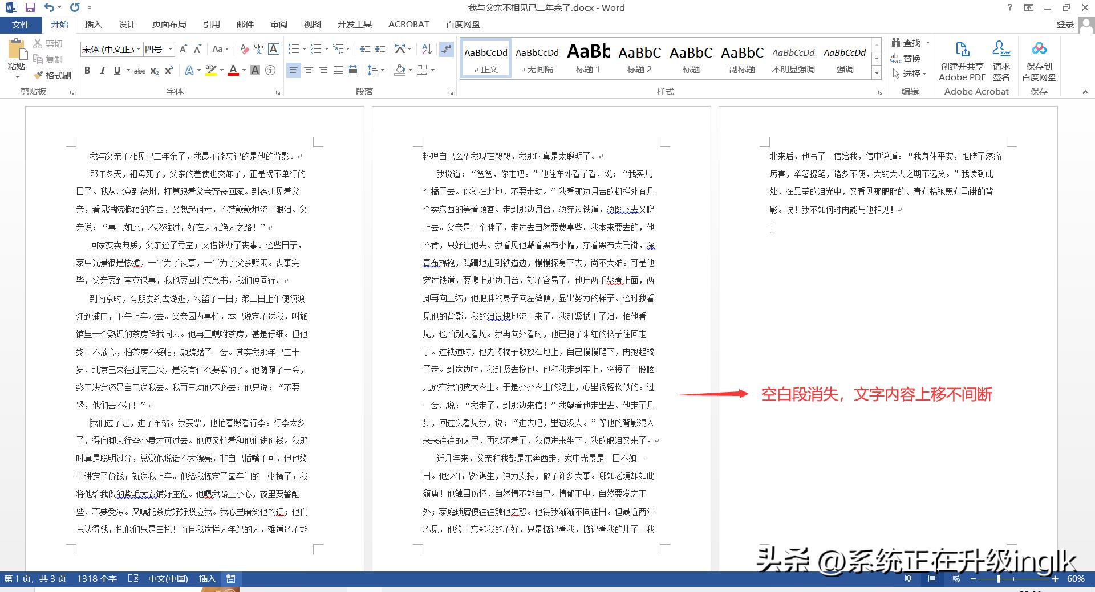1095x592 pixels.
Task: Apply character border icon
Action: 274,49
